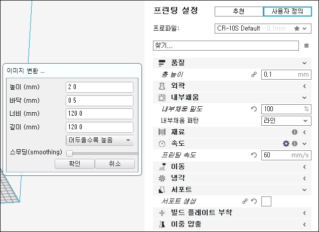The image size is (319, 232).
Task: Open the 내부채움 패턴 라인 dropdown
Action: [x=286, y=121]
